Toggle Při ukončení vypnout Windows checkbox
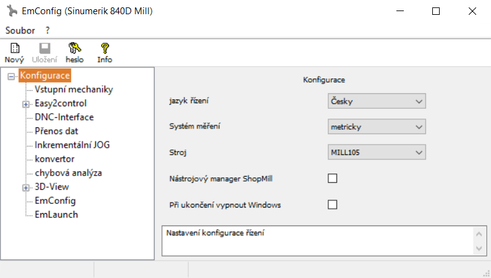Image resolution: width=491 pixels, height=278 pixels. click(x=332, y=205)
